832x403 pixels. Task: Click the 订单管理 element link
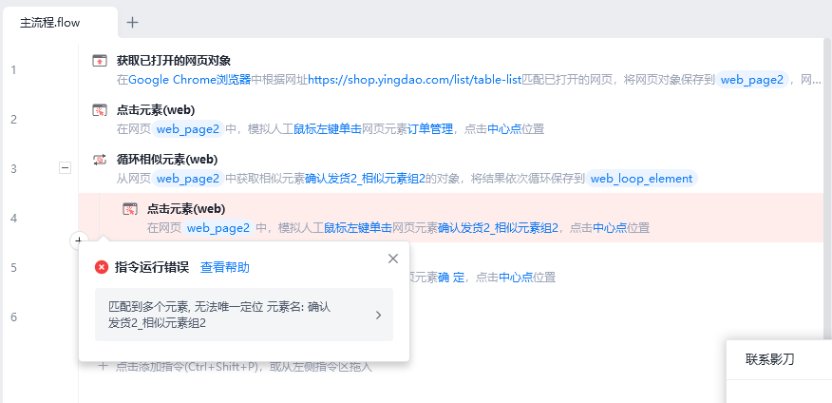pyautogui.click(x=430, y=129)
